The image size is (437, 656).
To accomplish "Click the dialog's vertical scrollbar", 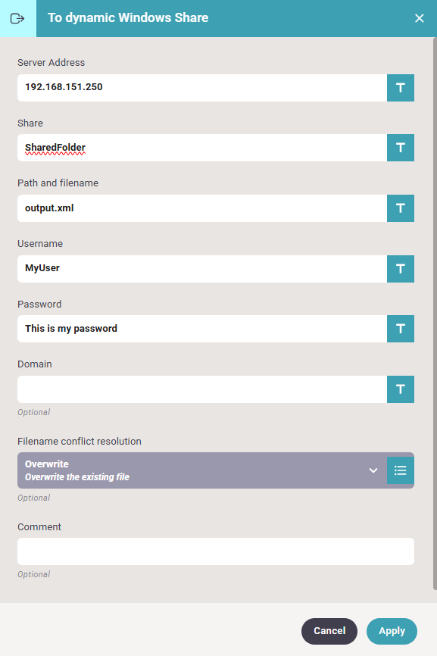I will click(435, 314).
